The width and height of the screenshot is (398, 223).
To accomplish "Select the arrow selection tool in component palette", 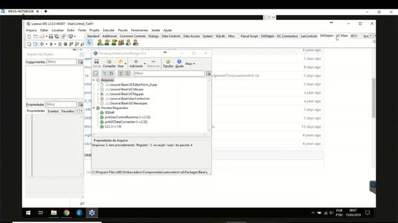I will (x=90, y=43).
